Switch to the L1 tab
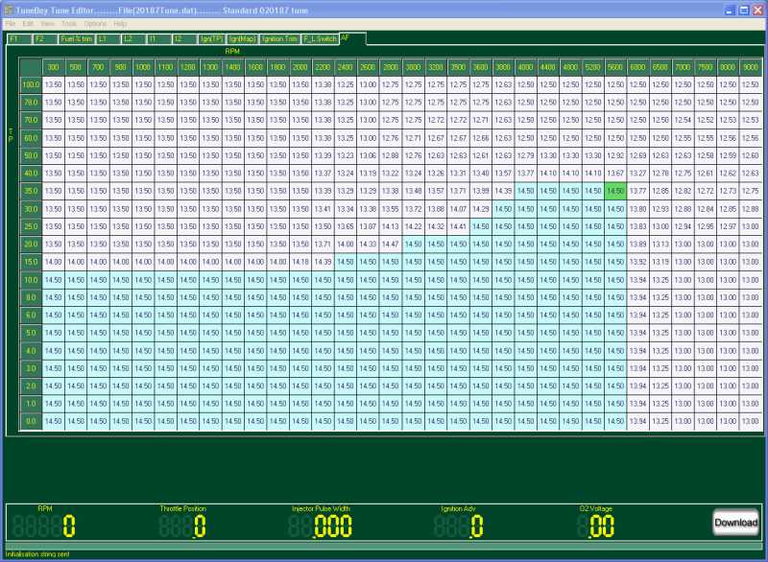Screen dimensions: 768x562 click(108, 38)
